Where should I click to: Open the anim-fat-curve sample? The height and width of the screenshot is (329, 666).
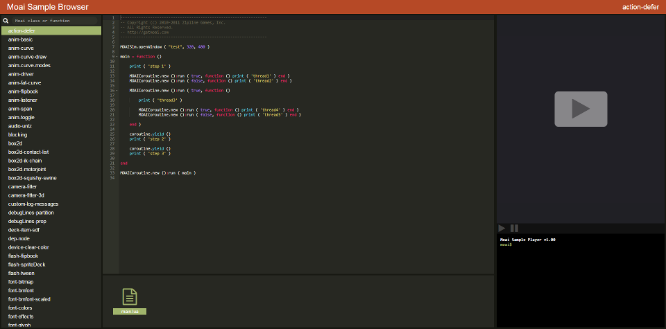pos(51,82)
